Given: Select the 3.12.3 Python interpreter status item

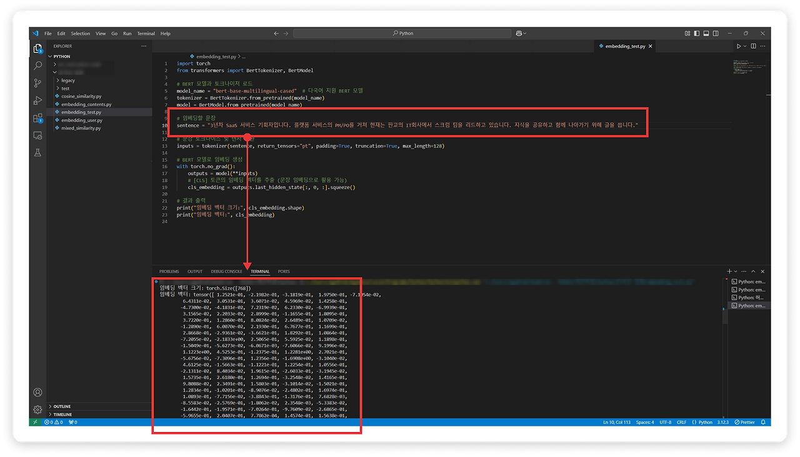Looking at the screenshot, I should pos(722,423).
